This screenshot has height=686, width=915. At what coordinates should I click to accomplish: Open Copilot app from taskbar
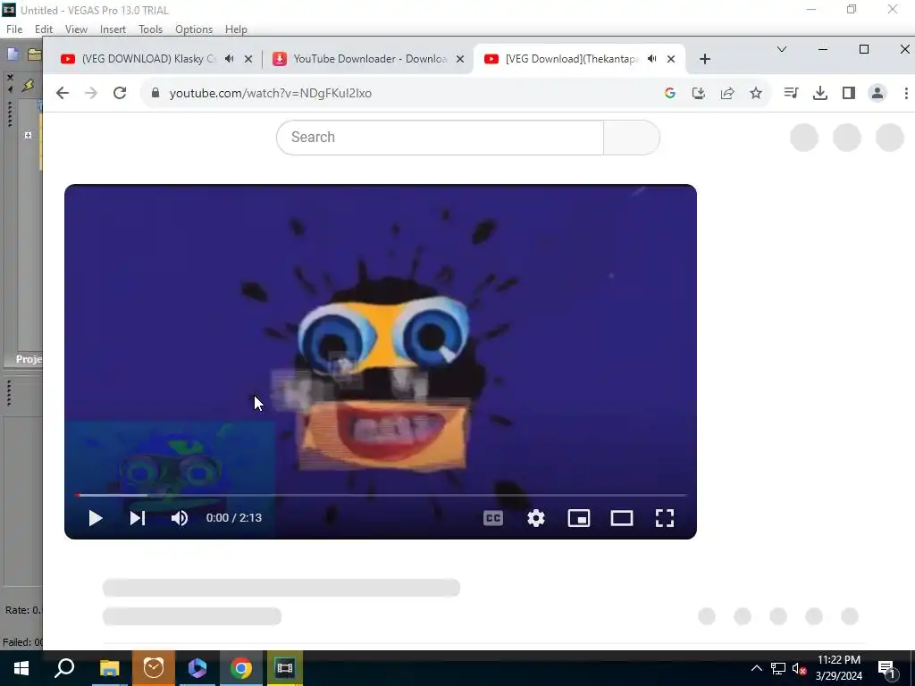tap(197, 668)
